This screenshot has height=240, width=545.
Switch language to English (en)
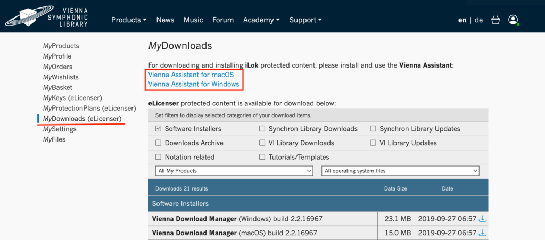[462, 20]
